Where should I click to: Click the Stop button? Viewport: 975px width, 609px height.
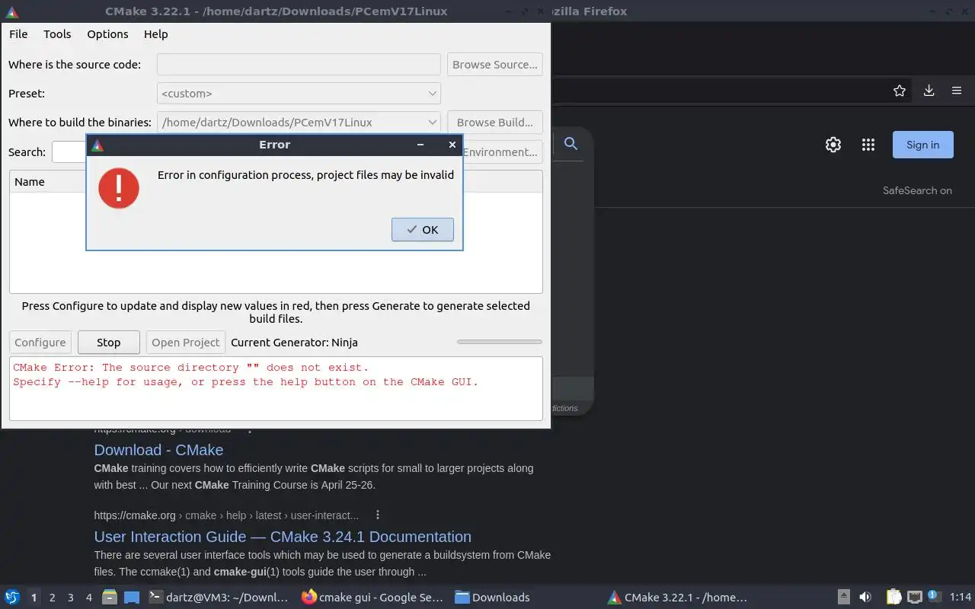click(x=109, y=343)
